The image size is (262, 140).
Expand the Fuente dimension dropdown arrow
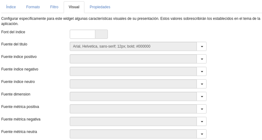[202, 97]
